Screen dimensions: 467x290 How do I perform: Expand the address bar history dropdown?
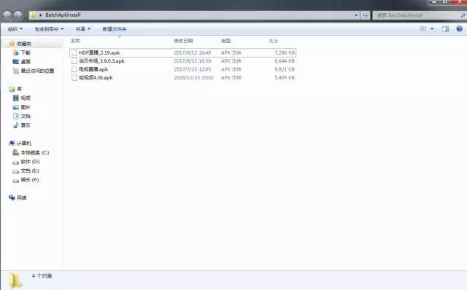[x=356, y=15]
